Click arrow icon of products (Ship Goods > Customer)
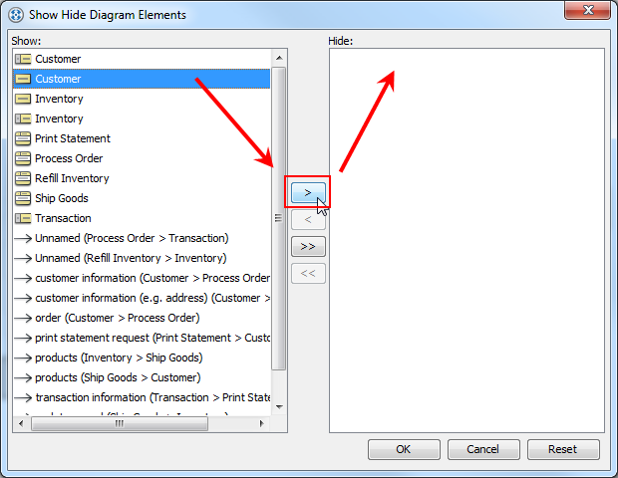 (23, 377)
